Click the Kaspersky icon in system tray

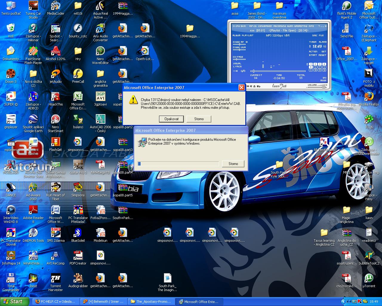click(x=360, y=302)
